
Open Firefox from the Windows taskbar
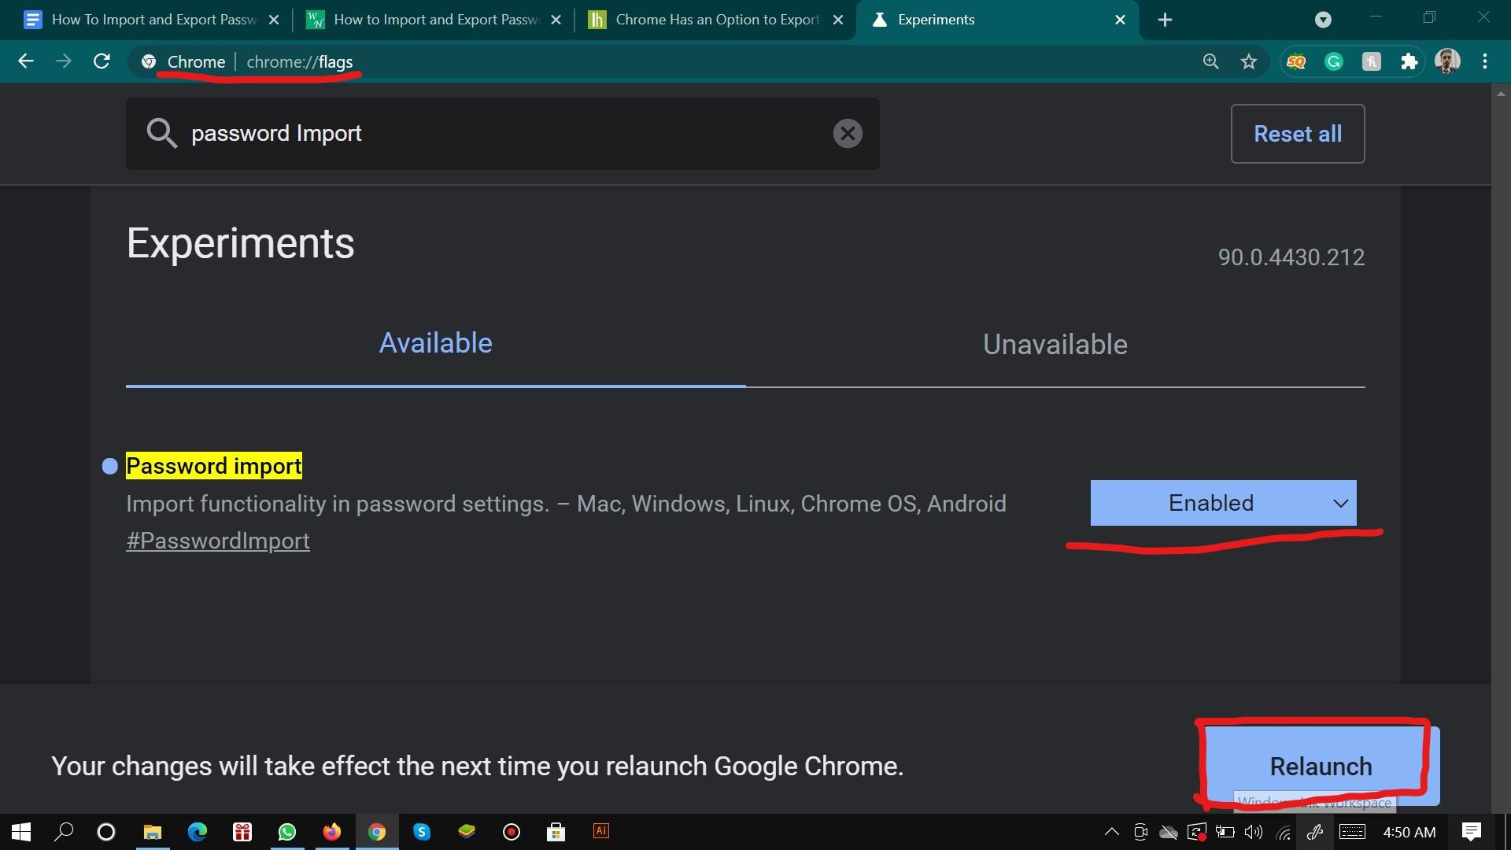click(x=331, y=832)
